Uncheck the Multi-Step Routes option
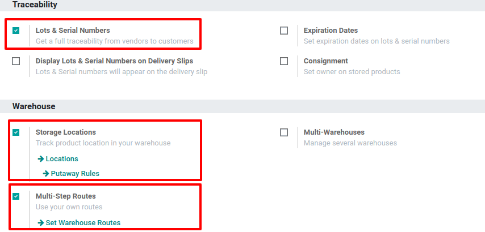The height and width of the screenshot is (232, 485). pos(16,196)
